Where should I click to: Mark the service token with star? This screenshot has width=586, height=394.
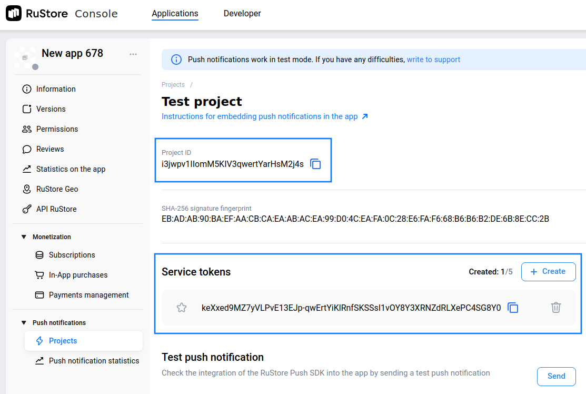click(x=182, y=308)
